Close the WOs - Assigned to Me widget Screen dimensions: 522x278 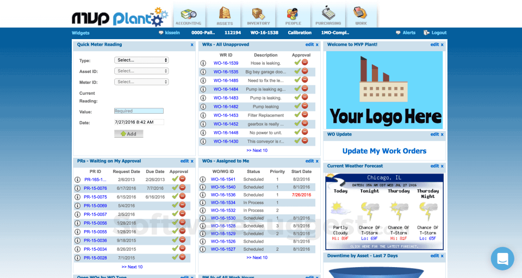317,161
